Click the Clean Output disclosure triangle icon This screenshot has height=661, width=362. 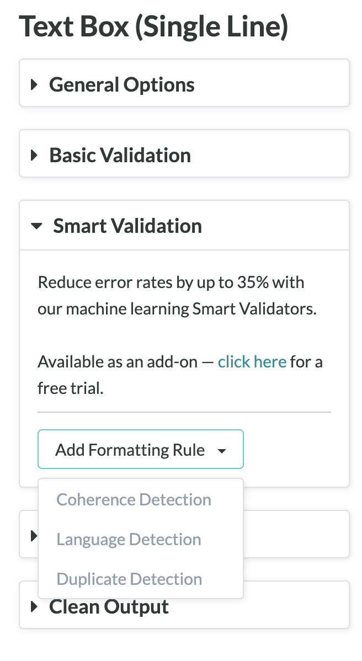click(34, 606)
